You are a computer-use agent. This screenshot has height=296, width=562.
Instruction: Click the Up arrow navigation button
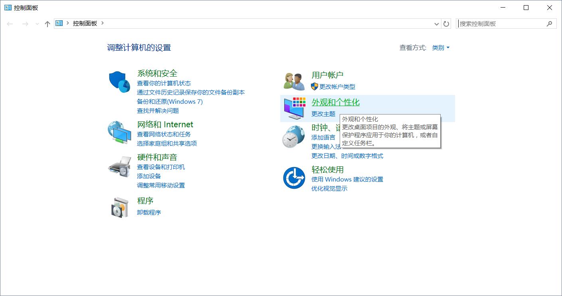pos(47,24)
